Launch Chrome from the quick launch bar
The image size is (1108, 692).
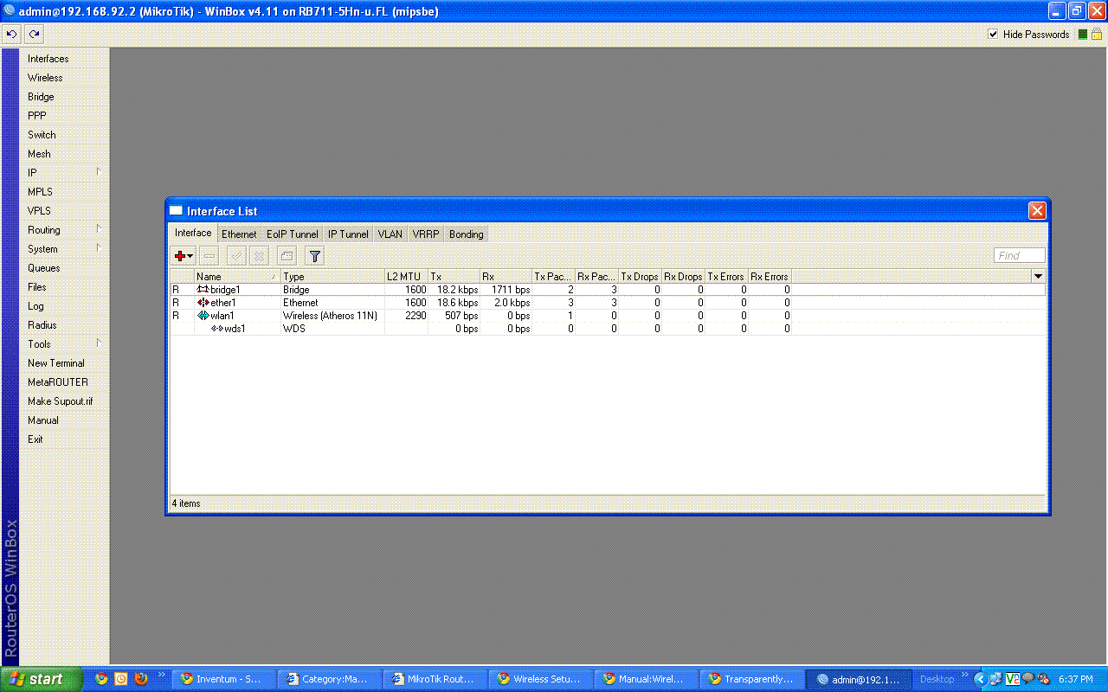[101, 679]
